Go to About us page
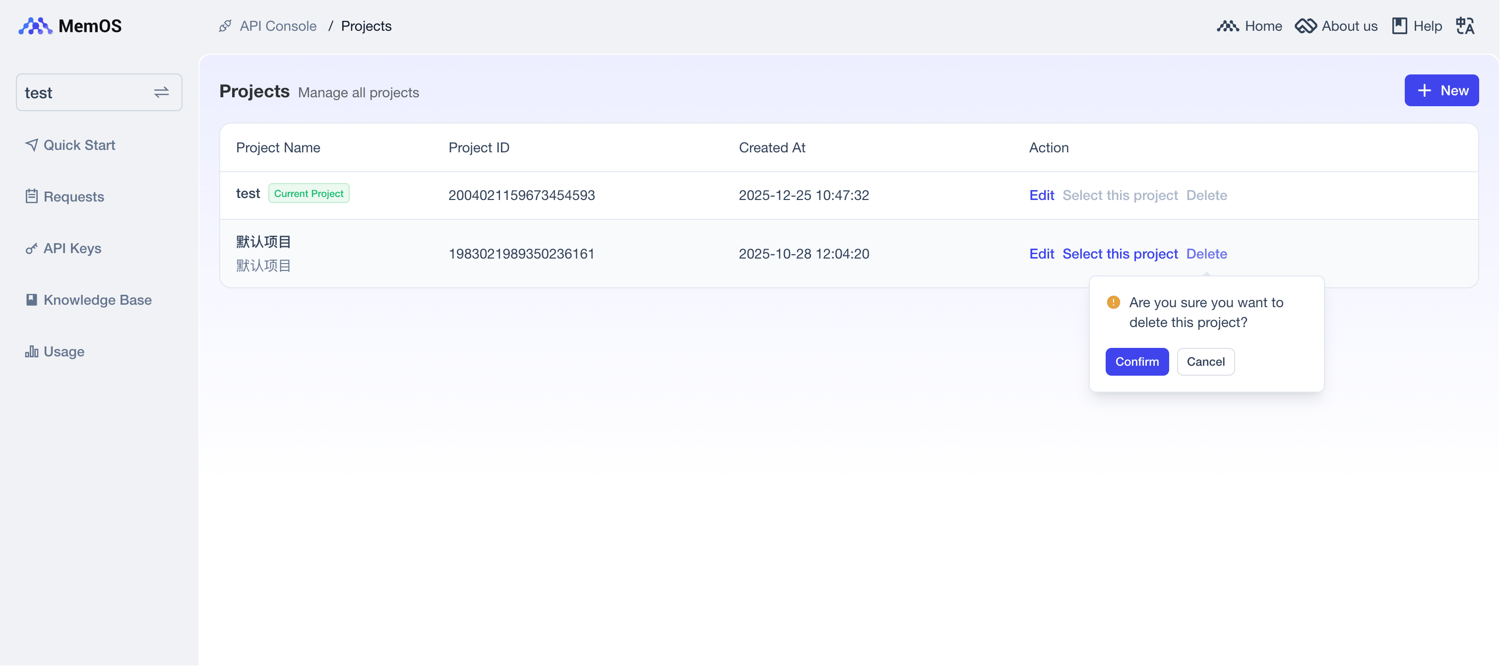This screenshot has width=1500, height=666. tap(1336, 26)
